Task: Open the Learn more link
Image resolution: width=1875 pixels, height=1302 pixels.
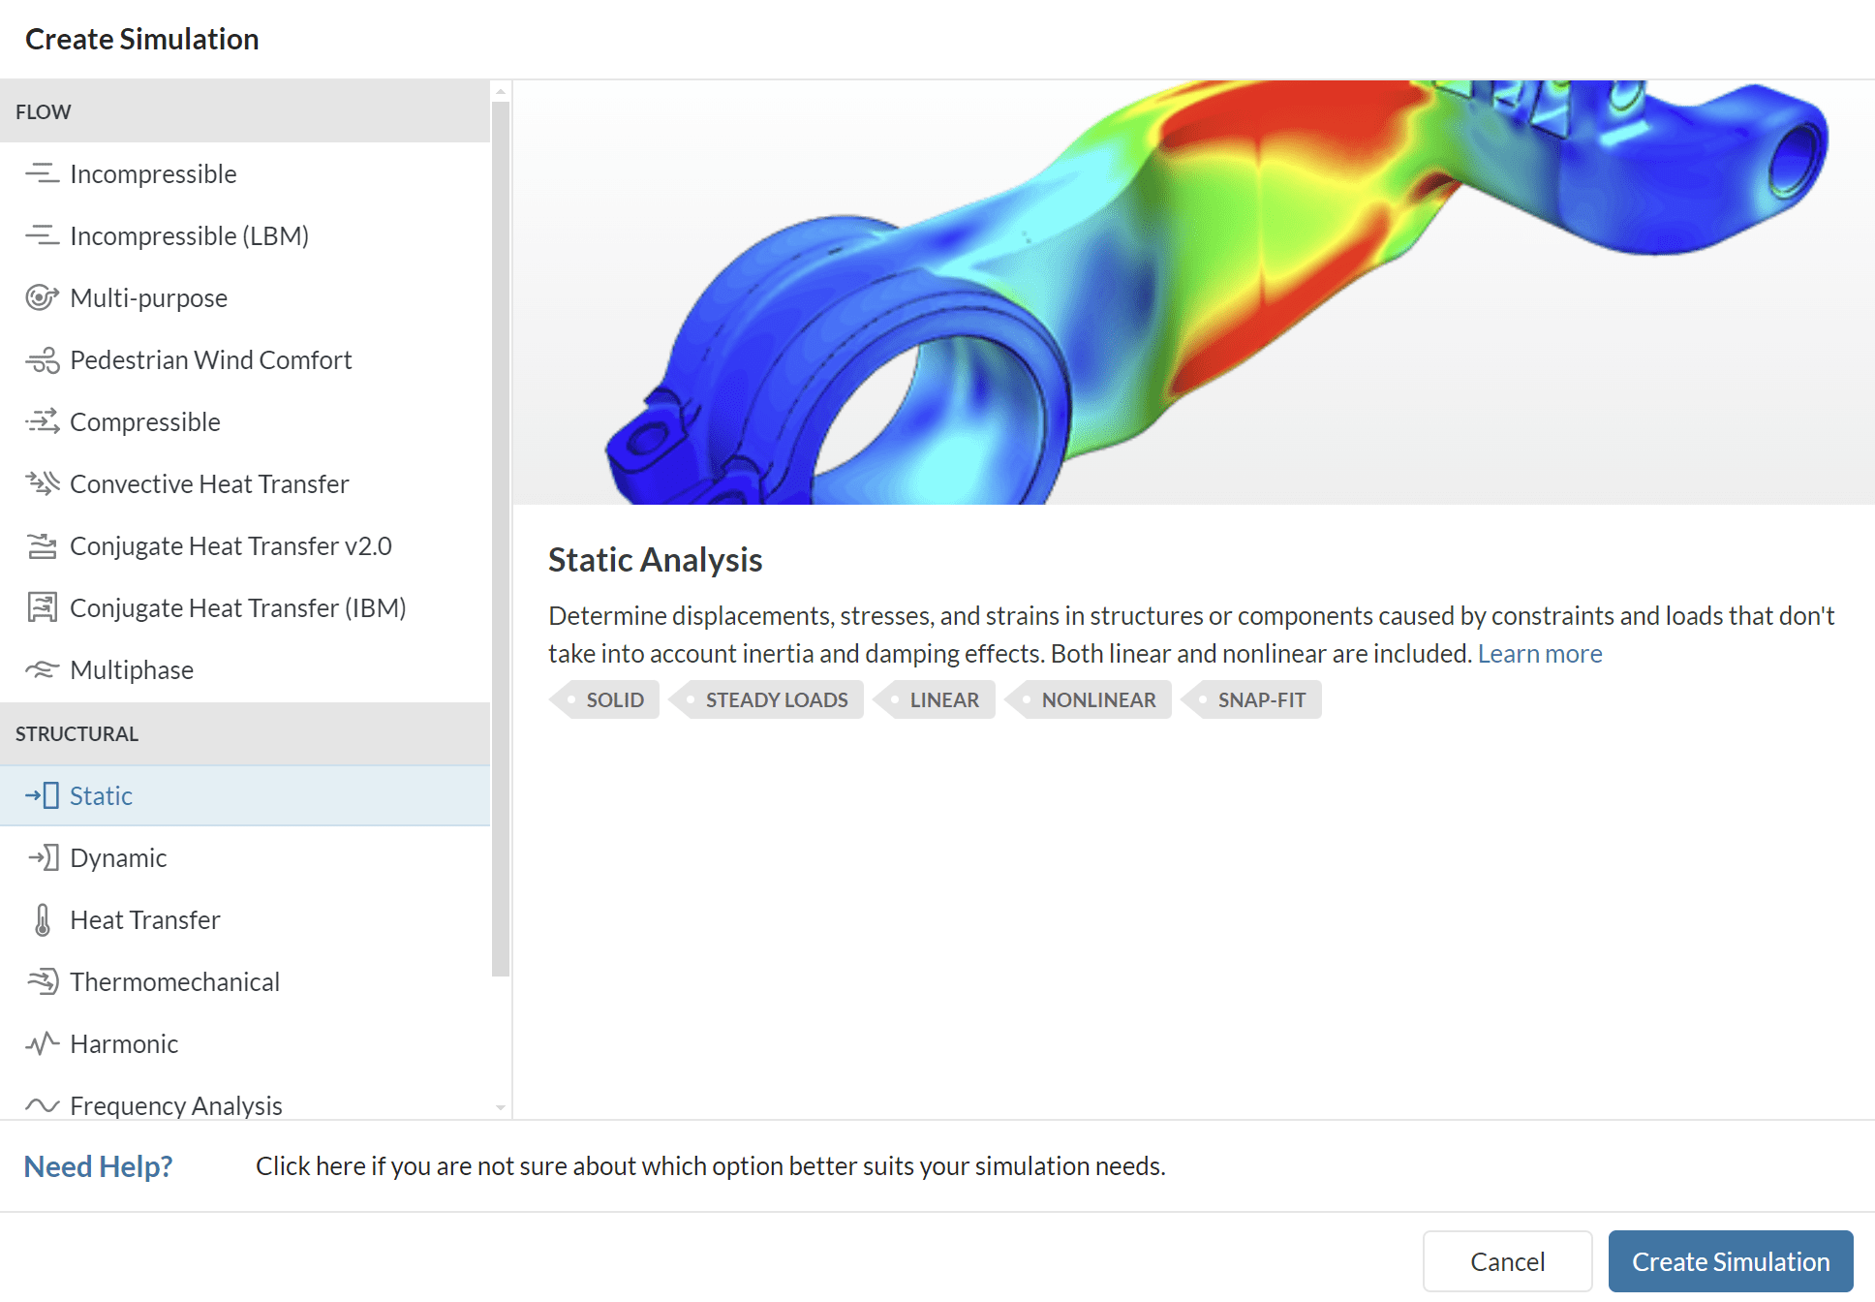Action: tap(1539, 654)
